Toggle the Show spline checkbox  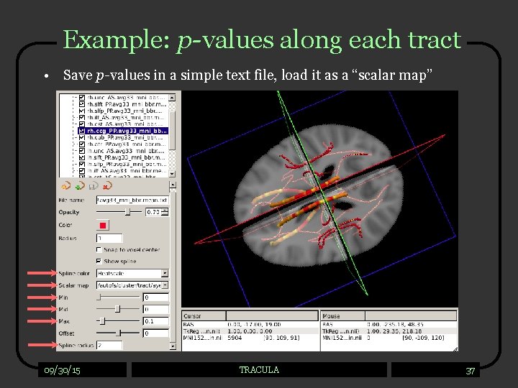[99, 261]
